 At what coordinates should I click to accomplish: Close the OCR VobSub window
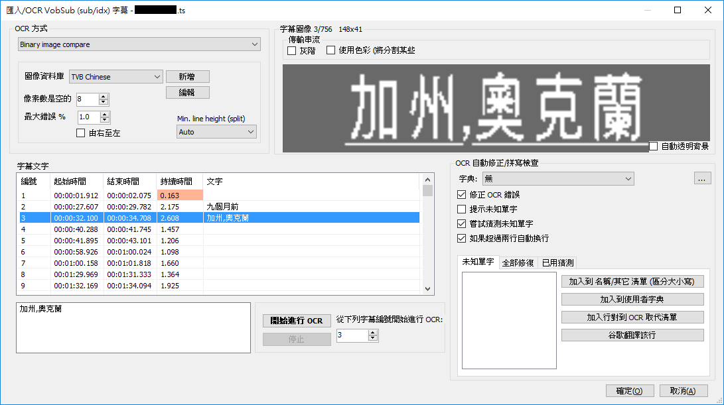pos(708,10)
